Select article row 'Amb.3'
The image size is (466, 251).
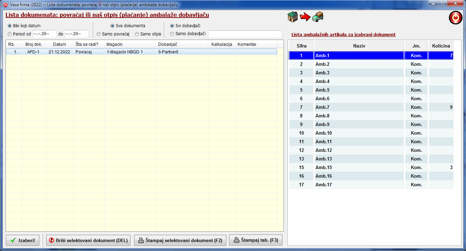coord(371,73)
